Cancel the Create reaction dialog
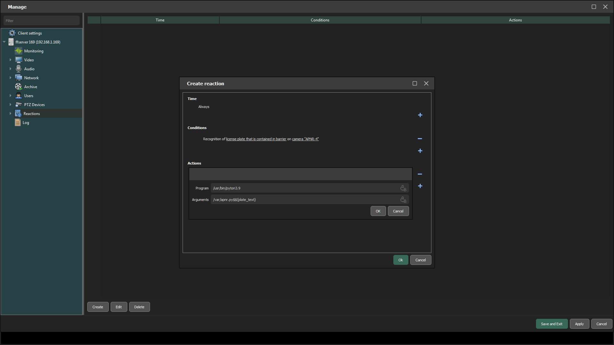The height and width of the screenshot is (345, 614). click(x=421, y=260)
